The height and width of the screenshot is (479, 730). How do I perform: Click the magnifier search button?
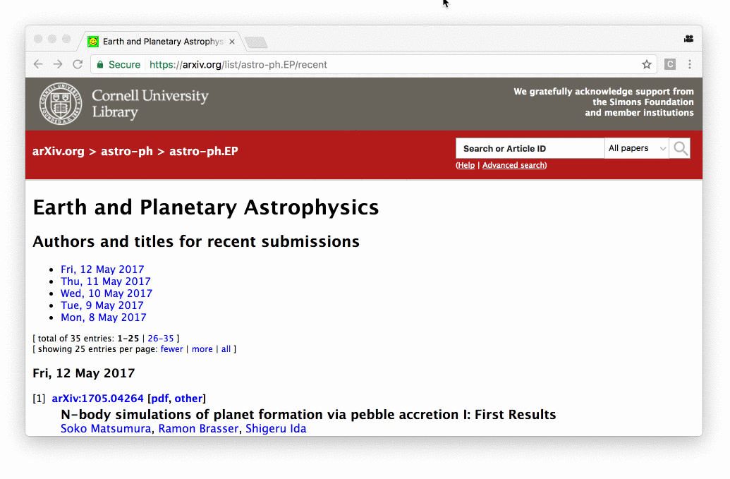click(680, 148)
